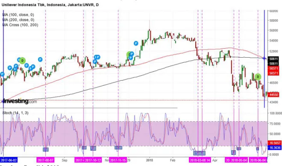Select the magenta 2018-06-04 date label
The width and height of the screenshot is (282, 166).
point(258,160)
